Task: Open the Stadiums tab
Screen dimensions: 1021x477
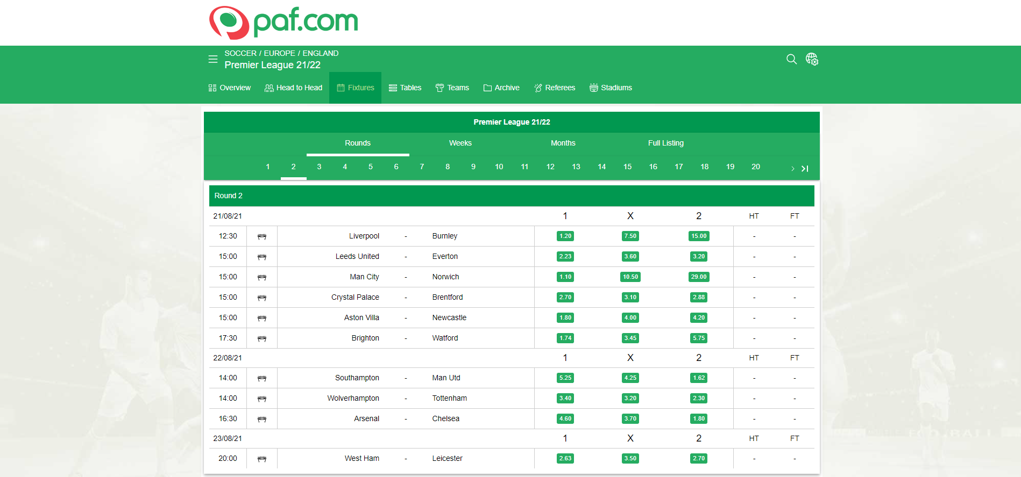Action: tap(611, 88)
